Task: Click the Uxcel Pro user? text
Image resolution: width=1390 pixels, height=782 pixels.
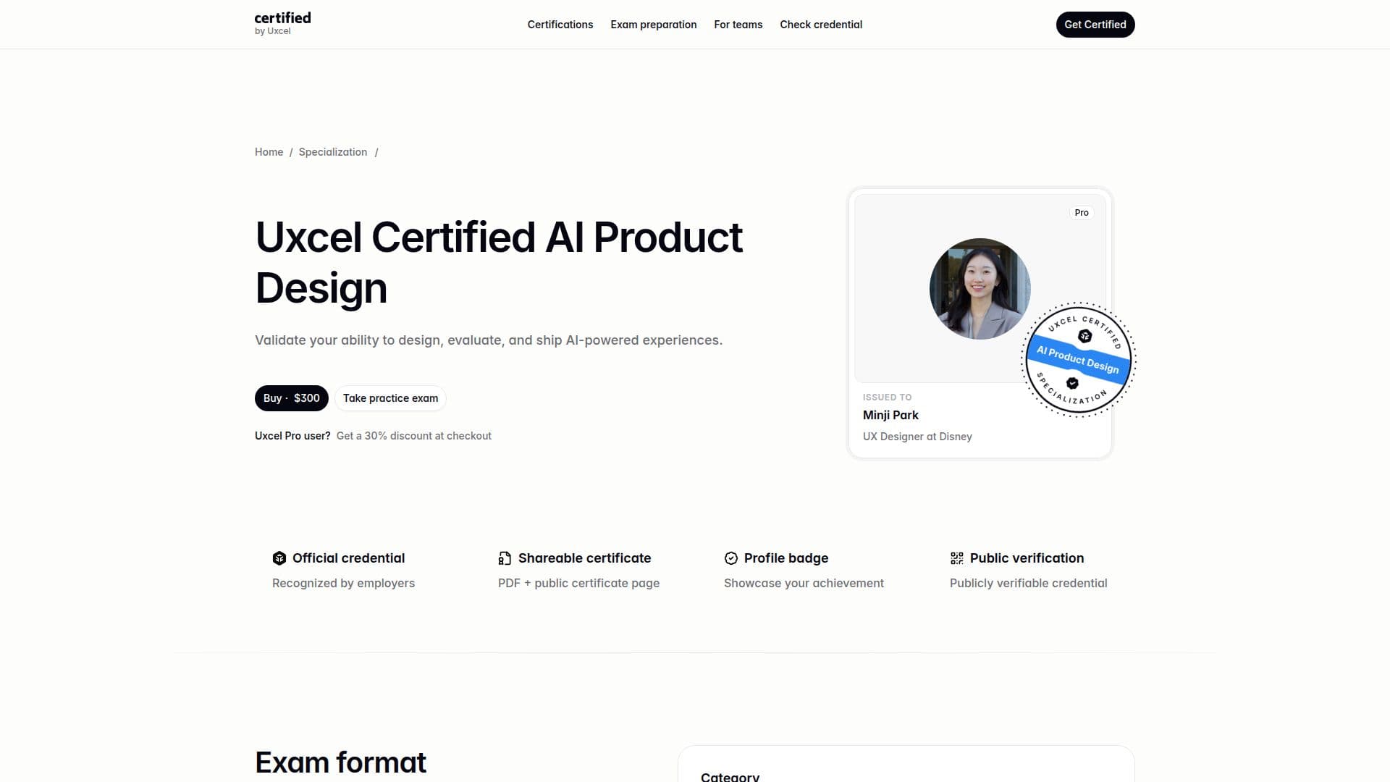Action: pyautogui.click(x=292, y=436)
